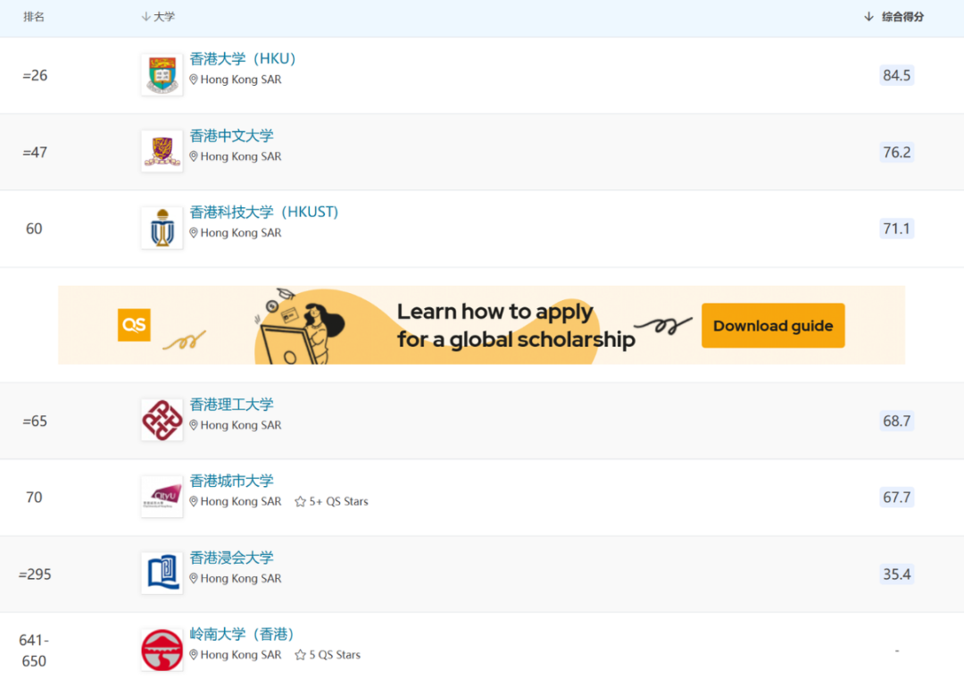Click the location pin under 香港城市大学
Viewport: 964px width, 679px height.
coord(194,502)
